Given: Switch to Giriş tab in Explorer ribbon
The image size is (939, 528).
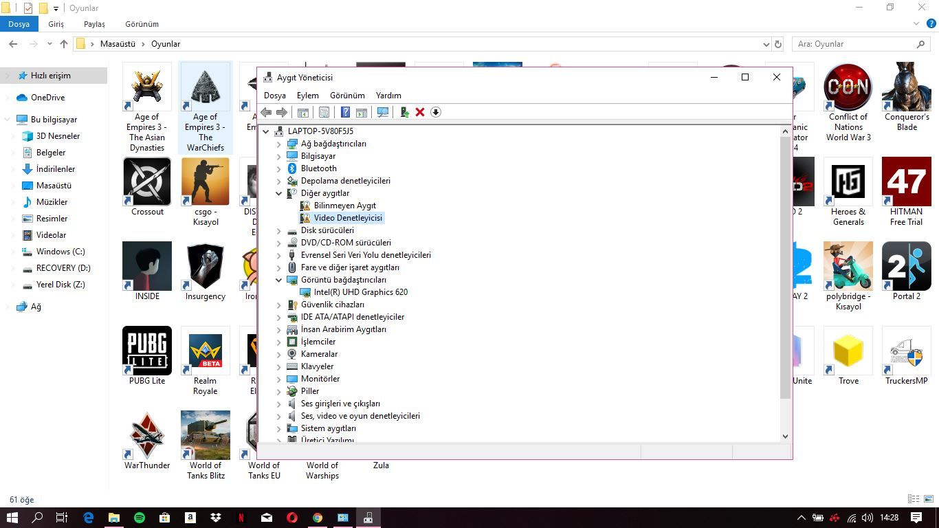Looking at the screenshot, I should [x=56, y=24].
